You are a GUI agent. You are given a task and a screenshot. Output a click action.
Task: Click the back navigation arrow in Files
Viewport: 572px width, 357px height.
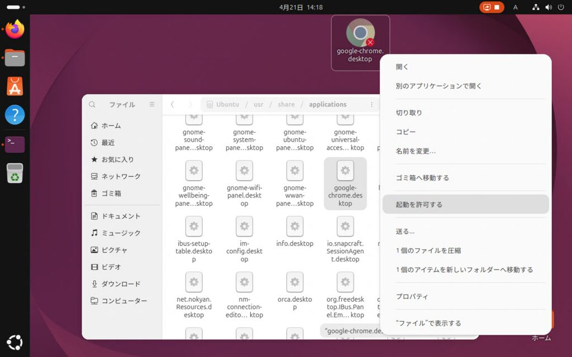(172, 104)
